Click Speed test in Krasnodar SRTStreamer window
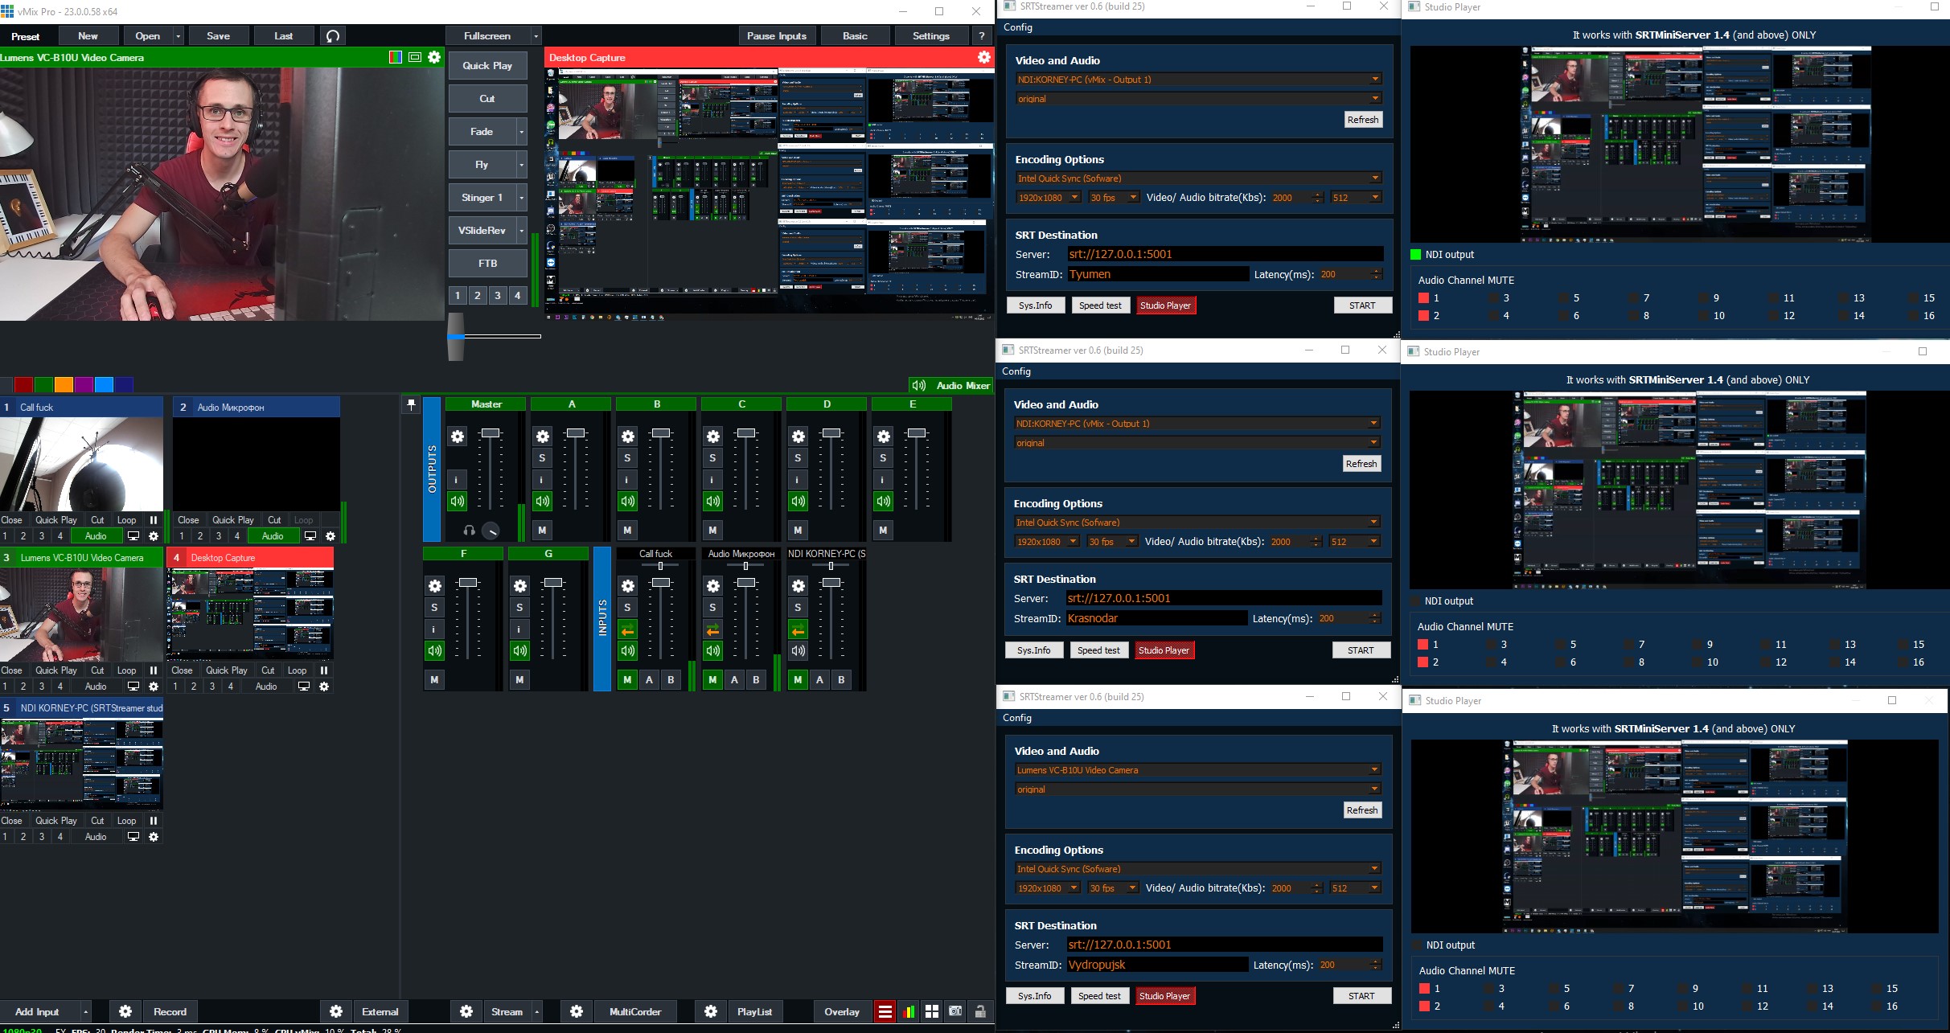This screenshot has width=1950, height=1033. click(1098, 650)
